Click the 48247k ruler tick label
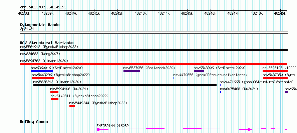The width and height of the screenshot is (297, 133). [x=234, y=13]
